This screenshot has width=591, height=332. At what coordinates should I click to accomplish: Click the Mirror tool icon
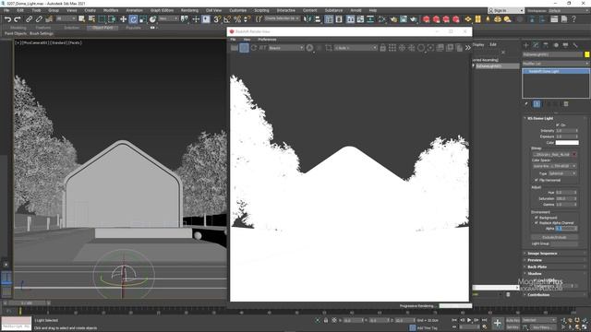[x=308, y=19]
